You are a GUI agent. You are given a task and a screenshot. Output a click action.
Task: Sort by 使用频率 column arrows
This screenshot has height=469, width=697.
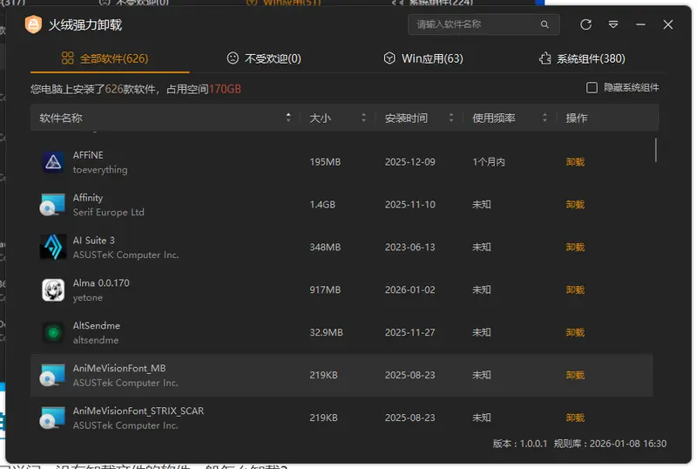coord(545,118)
